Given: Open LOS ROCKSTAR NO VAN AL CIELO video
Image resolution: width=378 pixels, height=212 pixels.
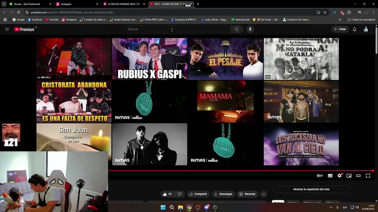Looking at the screenshot, I should point(301,144).
